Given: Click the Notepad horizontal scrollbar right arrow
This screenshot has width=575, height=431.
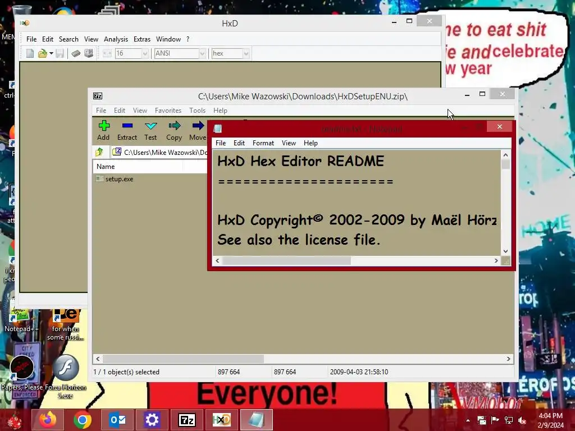Looking at the screenshot, I should [496, 260].
